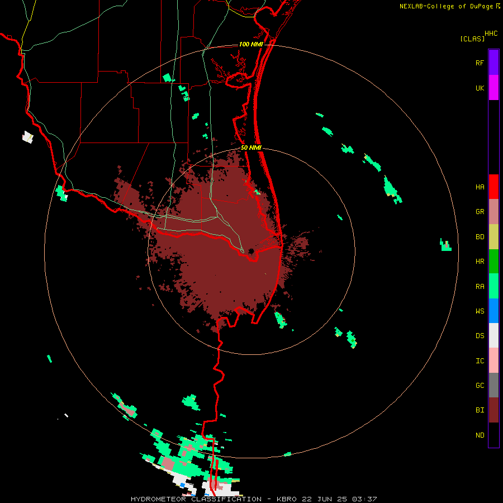
Task: Click the [CLAS] units label
Action: coord(472,39)
